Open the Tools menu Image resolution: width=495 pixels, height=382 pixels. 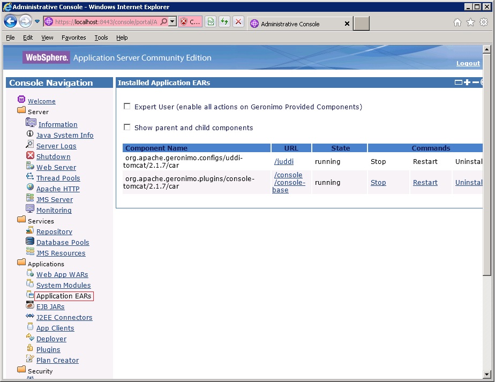click(x=101, y=38)
